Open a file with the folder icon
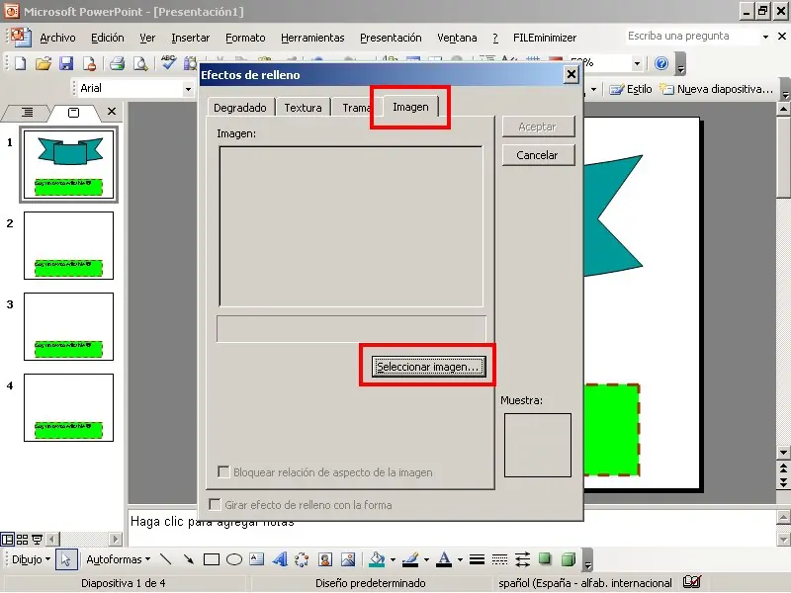The height and width of the screenshot is (593, 791). [44, 63]
